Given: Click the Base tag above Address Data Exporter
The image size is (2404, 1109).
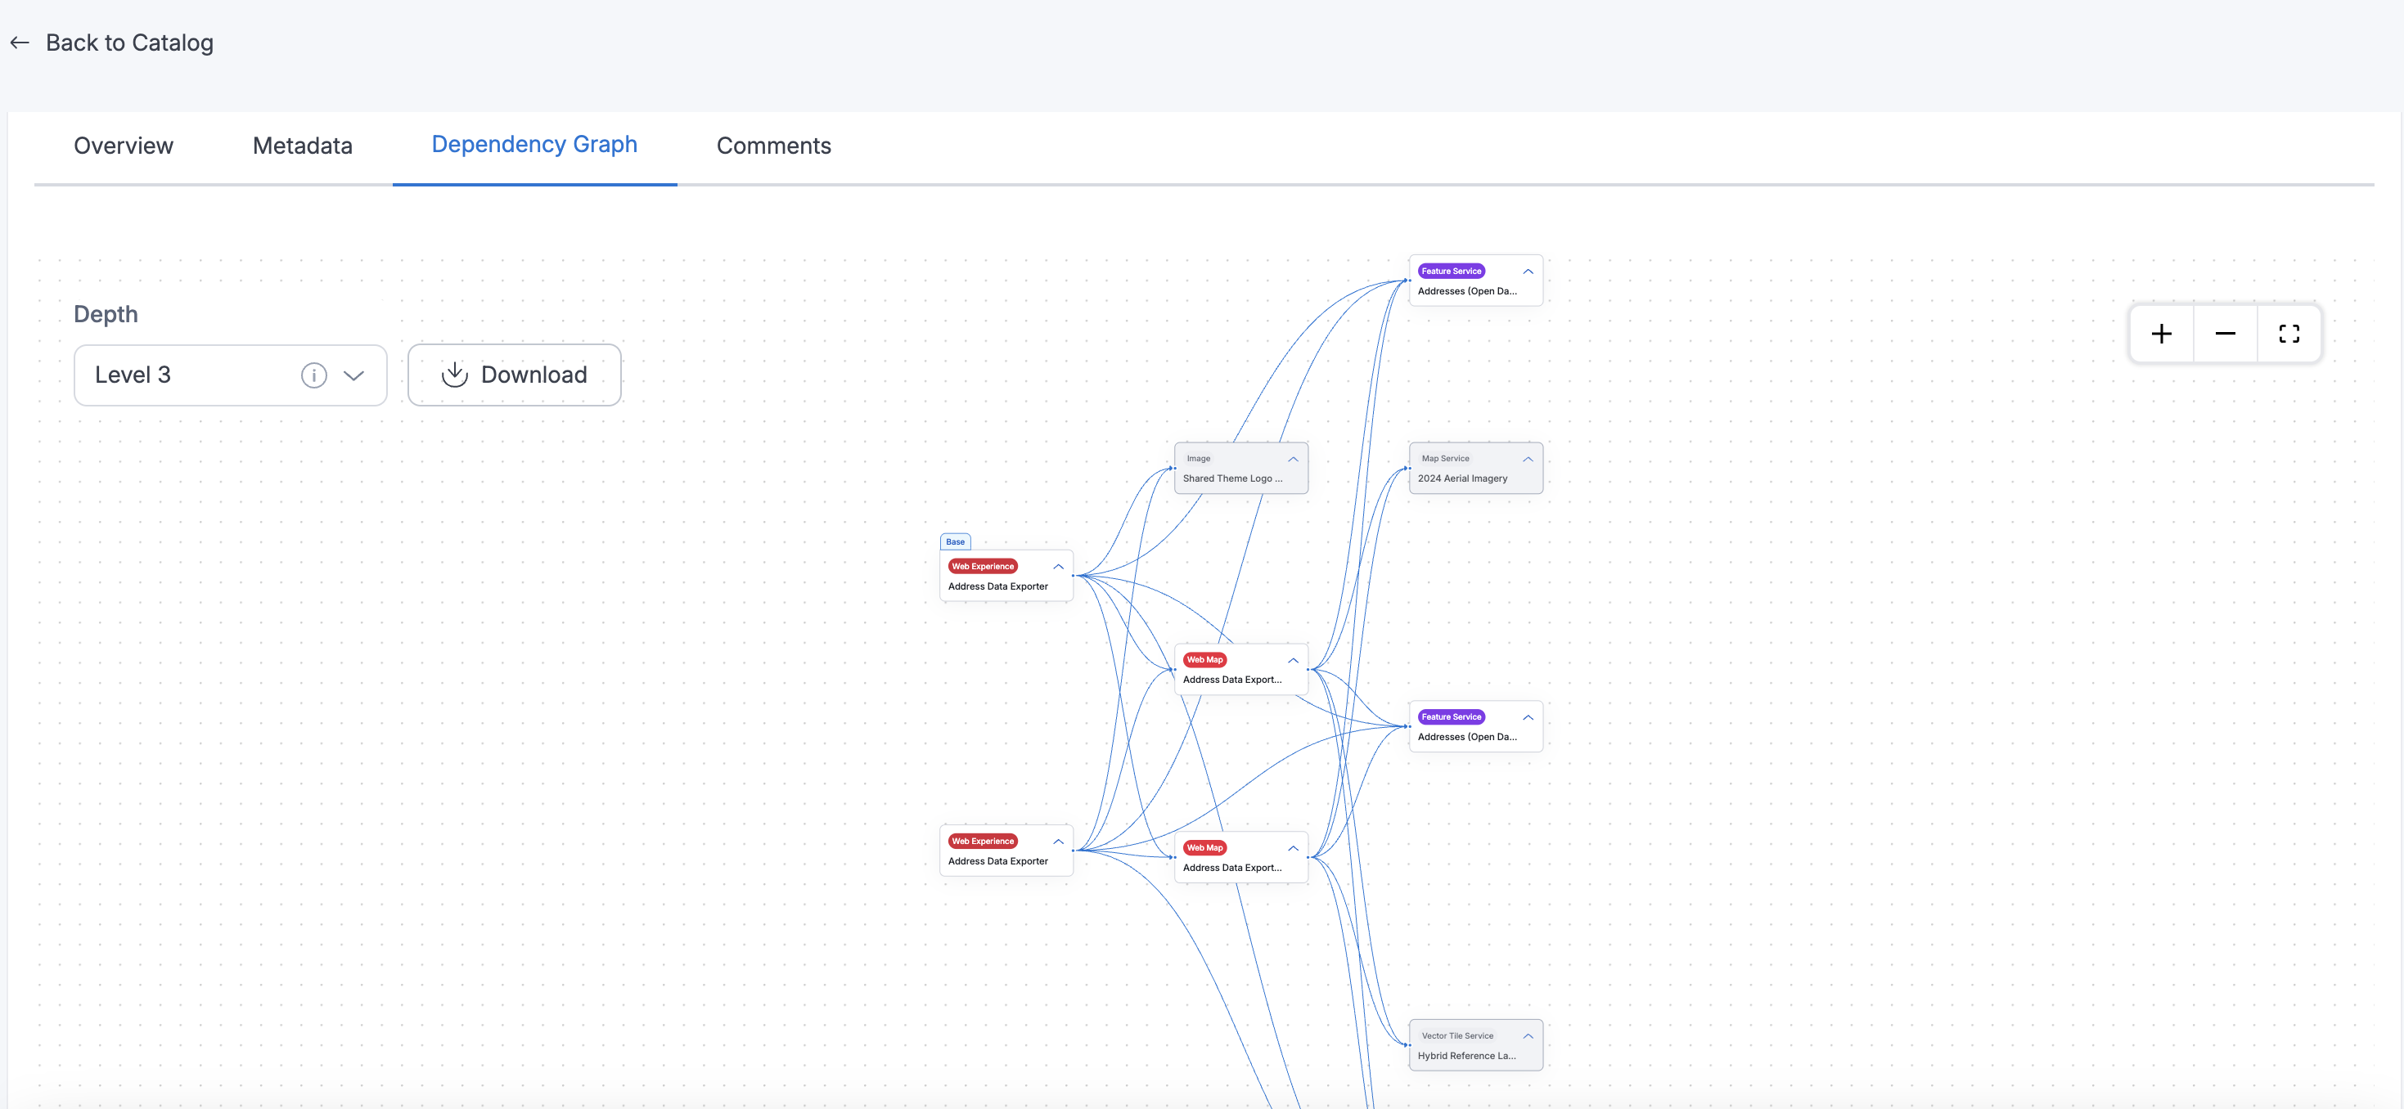Looking at the screenshot, I should pyautogui.click(x=955, y=541).
